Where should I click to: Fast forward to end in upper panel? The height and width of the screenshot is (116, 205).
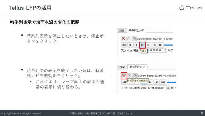coord(160,45)
